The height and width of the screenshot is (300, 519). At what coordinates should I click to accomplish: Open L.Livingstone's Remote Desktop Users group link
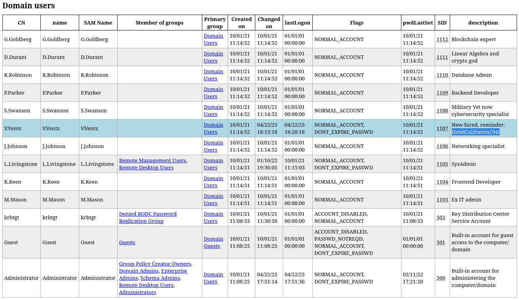(x=146, y=167)
